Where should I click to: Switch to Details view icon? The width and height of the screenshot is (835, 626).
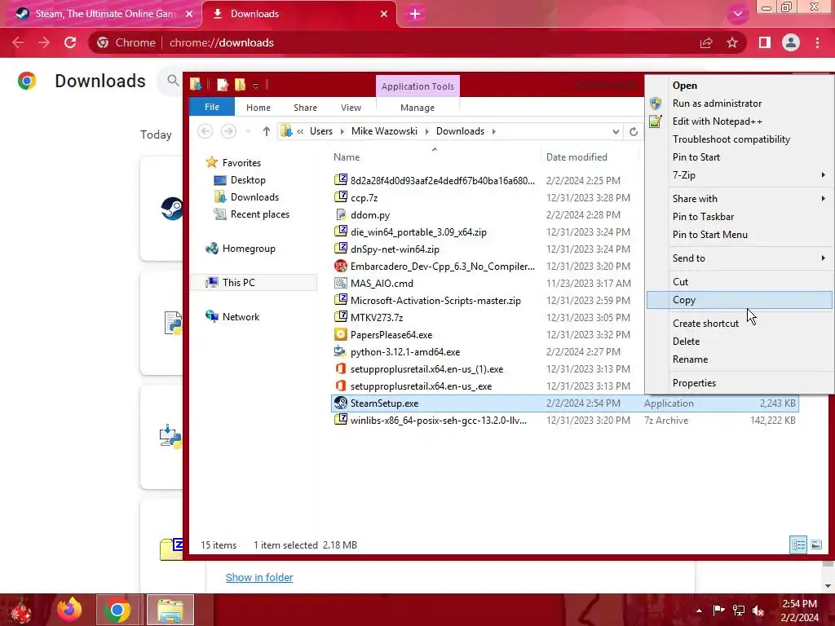[x=798, y=544]
